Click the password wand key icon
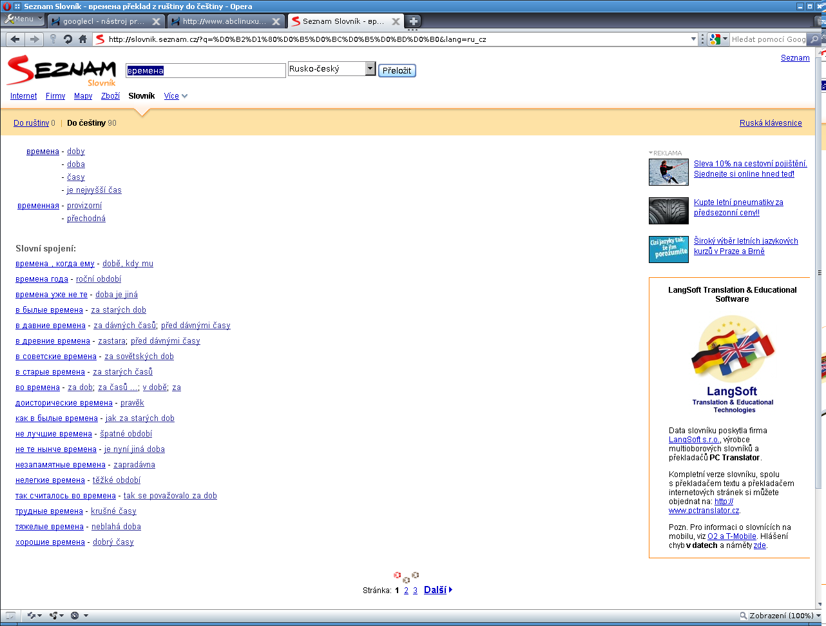This screenshot has width=826, height=626. tap(53, 39)
